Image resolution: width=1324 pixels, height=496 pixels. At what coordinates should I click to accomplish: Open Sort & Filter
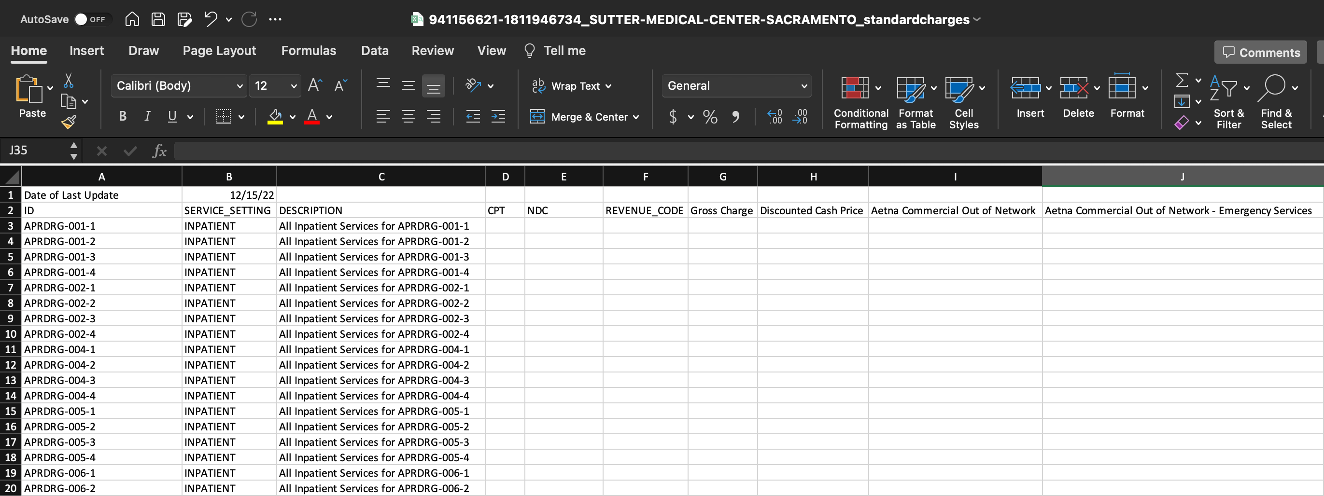click(1229, 103)
